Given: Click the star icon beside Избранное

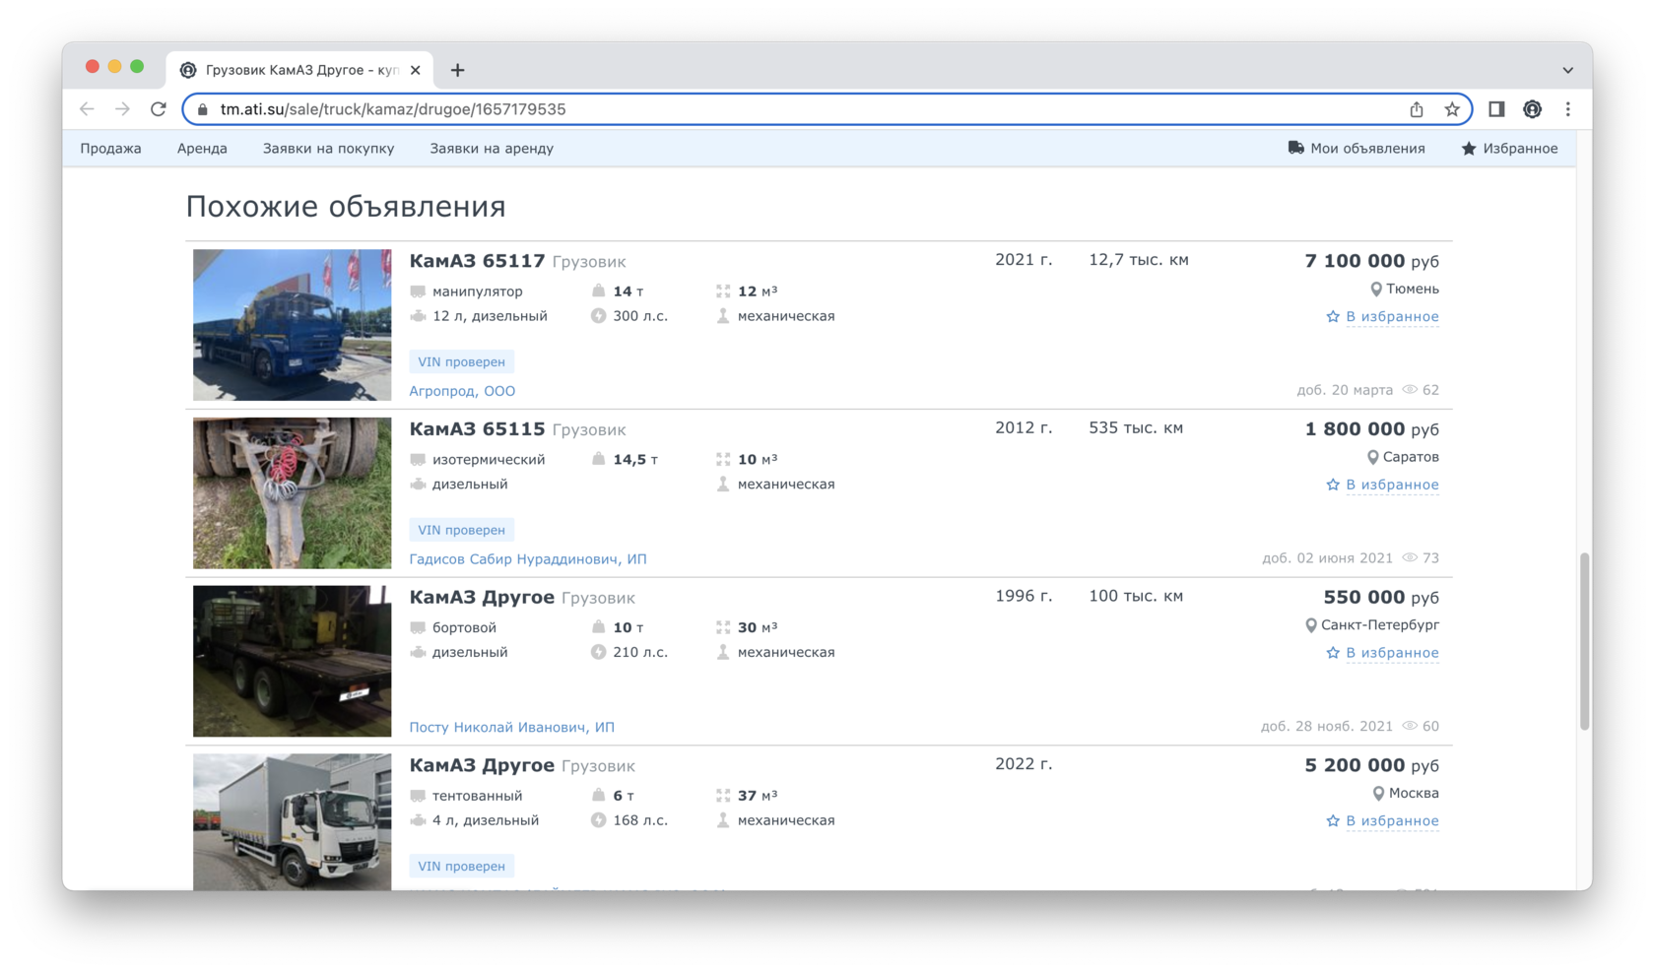Looking at the screenshot, I should pos(1469,149).
